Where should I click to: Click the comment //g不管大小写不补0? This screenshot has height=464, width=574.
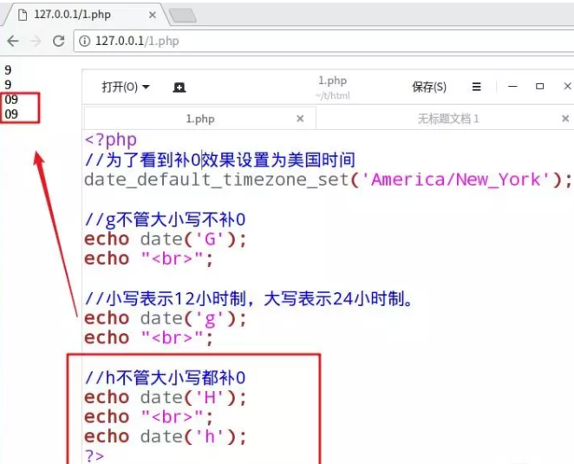pos(165,219)
